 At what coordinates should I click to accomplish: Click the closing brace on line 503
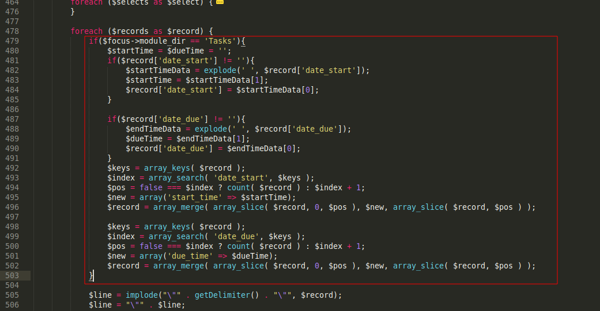pos(91,275)
